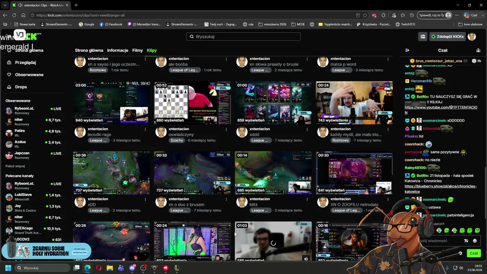Screen dimensions: 487x274
Task: Open the 'MOJE' bookmark folder
Action: point(298,24)
